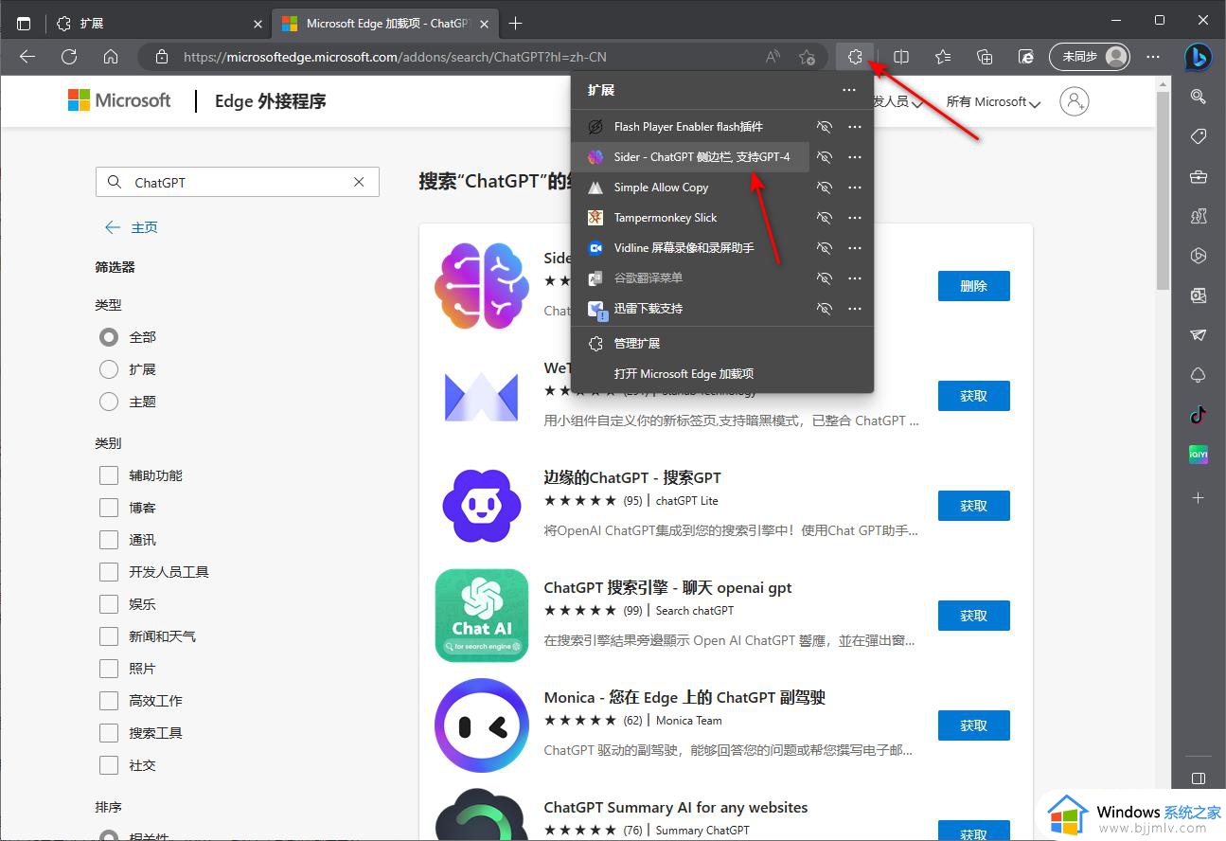Viewport: 1226px width, 841px height.
Task: Open sidebar Tools briefcase icon
Action: [1199, 176]
